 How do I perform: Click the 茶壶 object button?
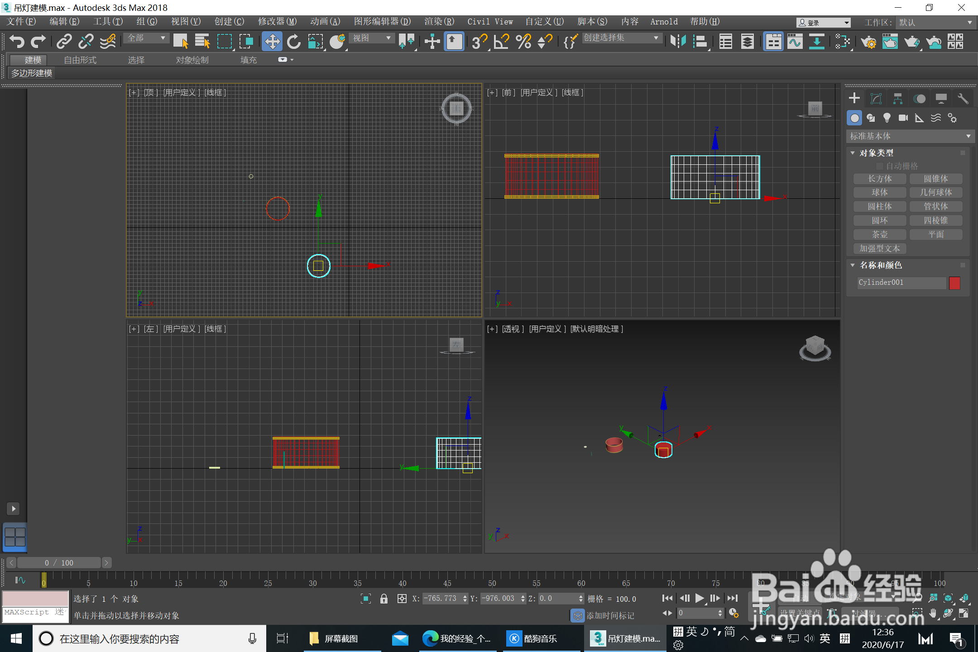point(879,235)
